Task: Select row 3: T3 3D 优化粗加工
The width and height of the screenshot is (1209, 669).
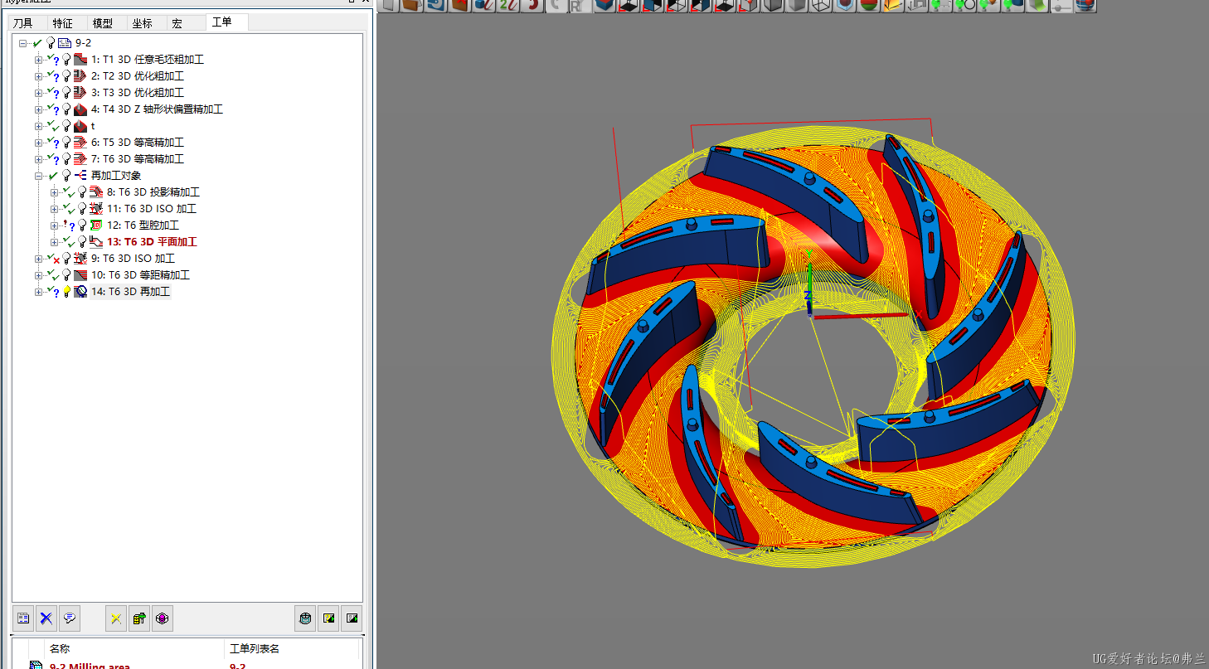Action: click(138, 93)
